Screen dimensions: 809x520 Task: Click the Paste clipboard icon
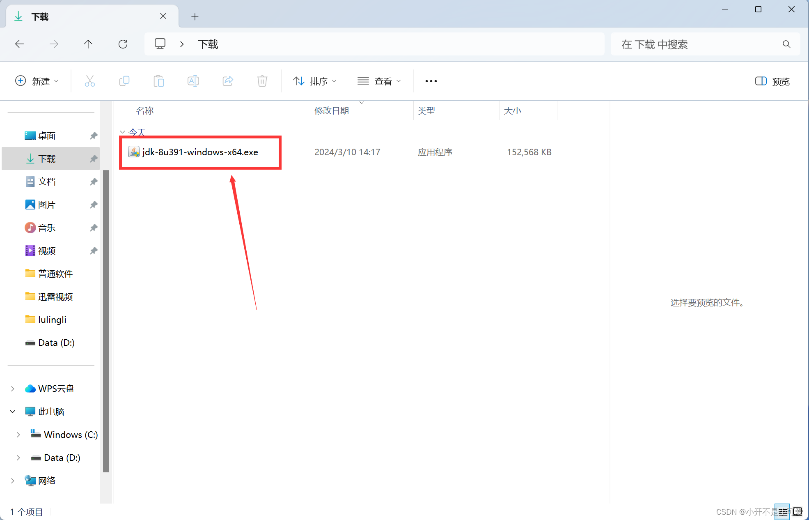click(x=158, y=81)
